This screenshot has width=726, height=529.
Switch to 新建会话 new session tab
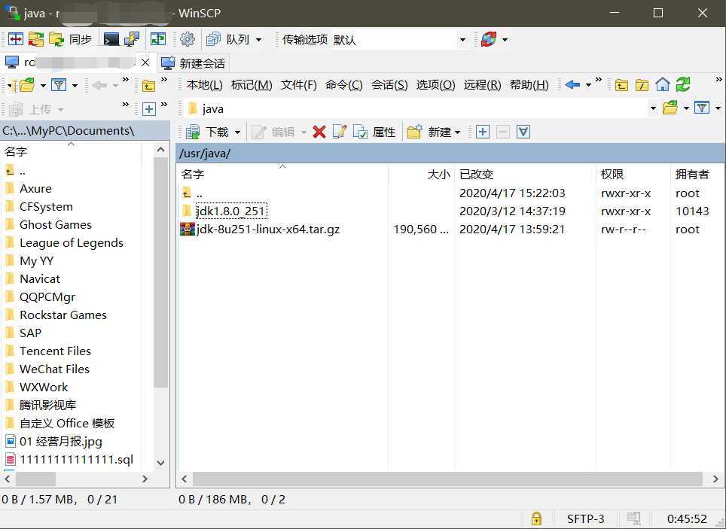(194, 63)
